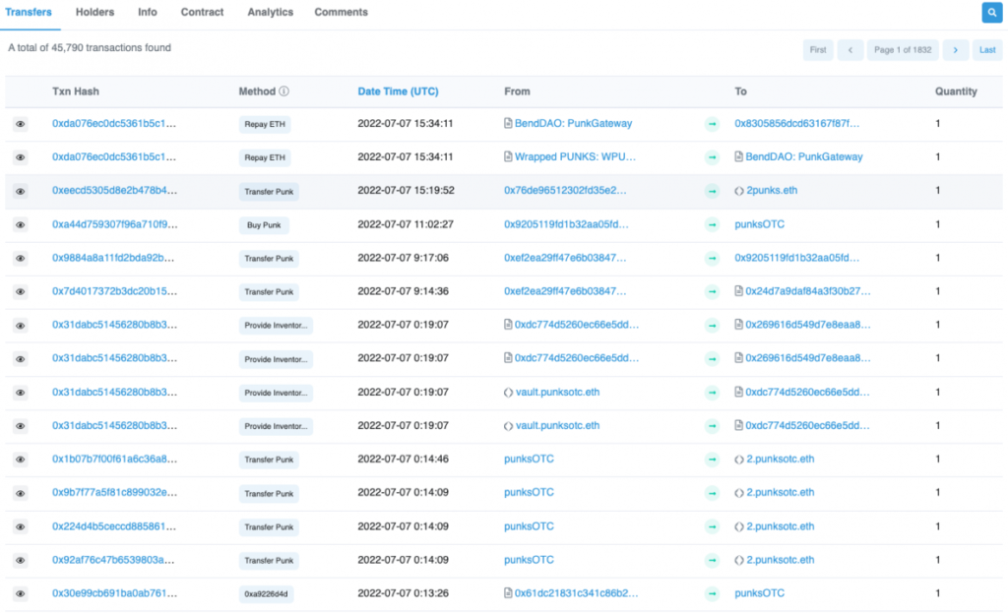Click the ENS icon beside first vault.punksotc.eth
The height and width of the screenshot is (613, 1008).
509,393
